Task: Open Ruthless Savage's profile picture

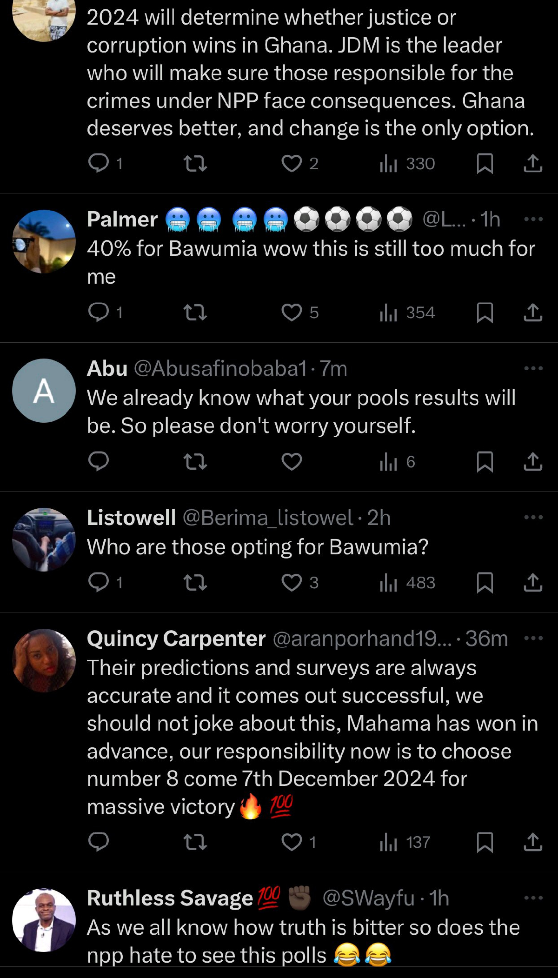Action: (x=44, y=920)
